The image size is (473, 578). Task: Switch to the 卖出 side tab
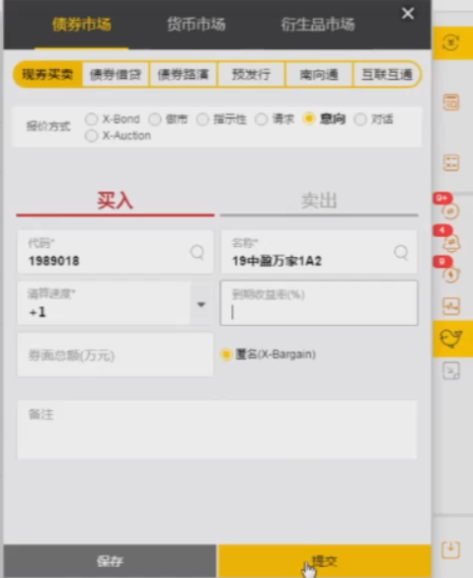pos(319,201)
